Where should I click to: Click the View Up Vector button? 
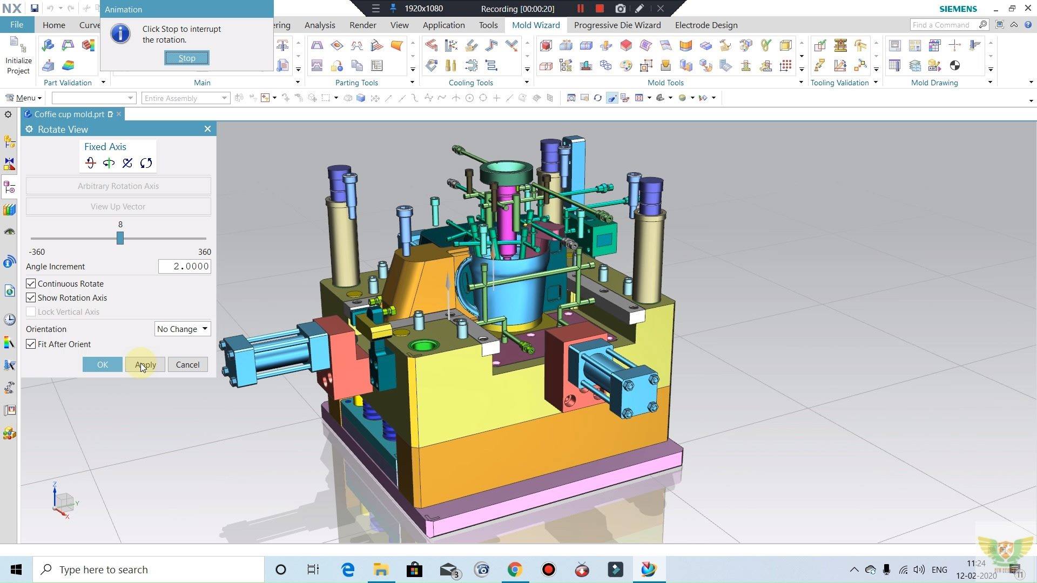point(118,206)
